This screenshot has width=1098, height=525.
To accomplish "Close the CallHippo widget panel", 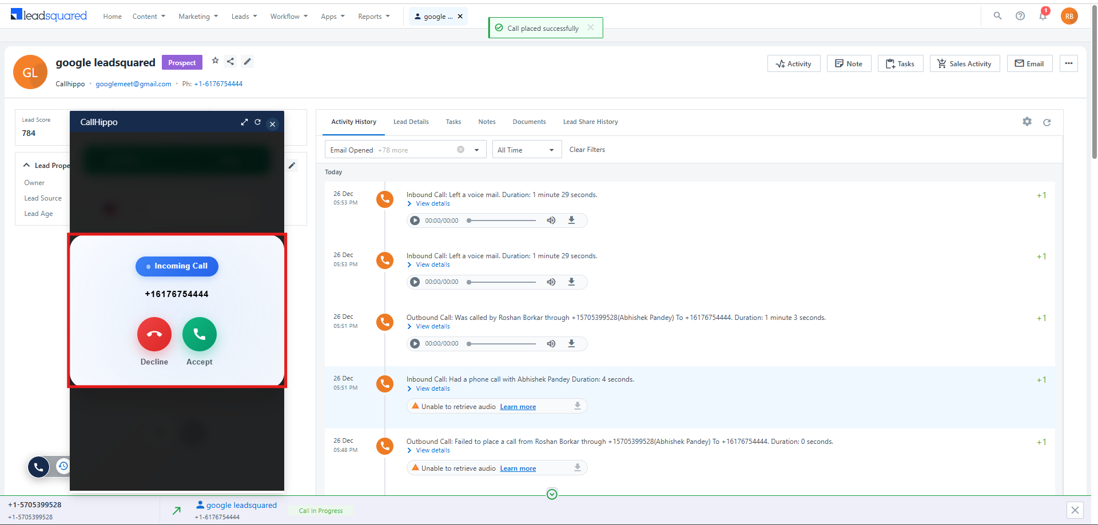I will [x=273, y=124].
